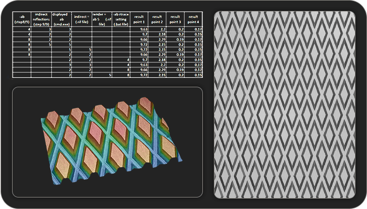Screen dimensions: 367x209
Task: Select the '5' in the indirect = (.rif file) column
Action: [x=90, y=50]
